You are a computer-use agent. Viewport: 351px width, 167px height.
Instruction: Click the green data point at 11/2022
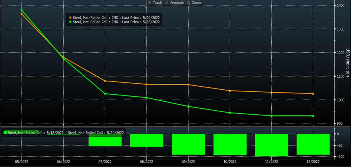point(272,116)
